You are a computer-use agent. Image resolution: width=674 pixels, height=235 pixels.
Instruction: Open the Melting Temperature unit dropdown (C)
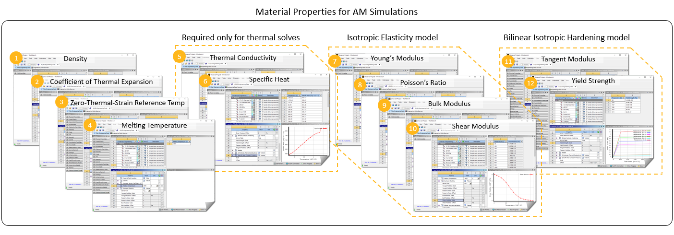pos(157,186)
